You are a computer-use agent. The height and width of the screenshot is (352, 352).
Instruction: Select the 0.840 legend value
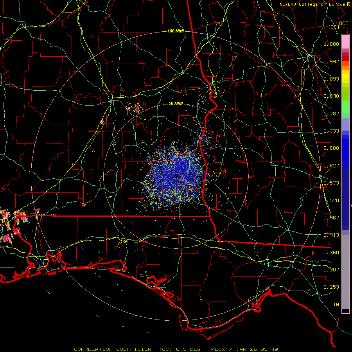pos(331,96)
